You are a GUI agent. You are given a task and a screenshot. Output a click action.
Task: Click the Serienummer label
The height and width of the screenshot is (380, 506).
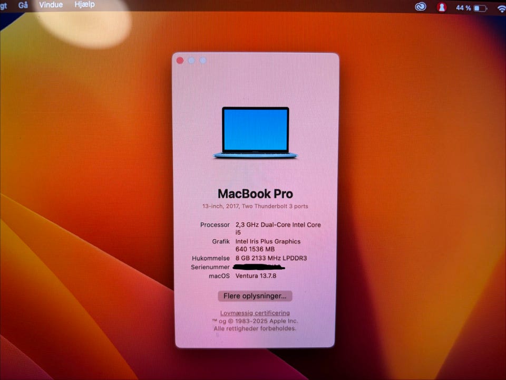[x=210, y=267]
